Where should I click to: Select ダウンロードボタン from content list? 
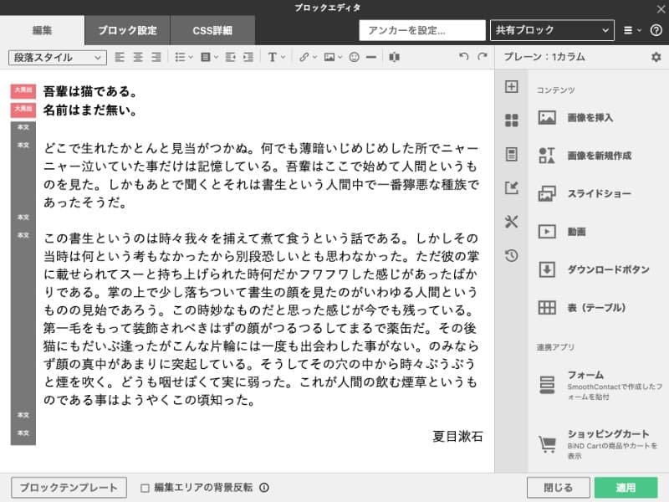coord(594,269)
